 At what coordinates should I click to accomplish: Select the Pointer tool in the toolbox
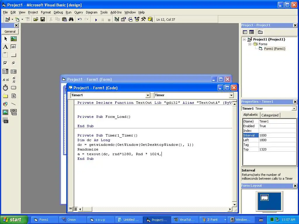pyautogui.click(x=6, y=39)
